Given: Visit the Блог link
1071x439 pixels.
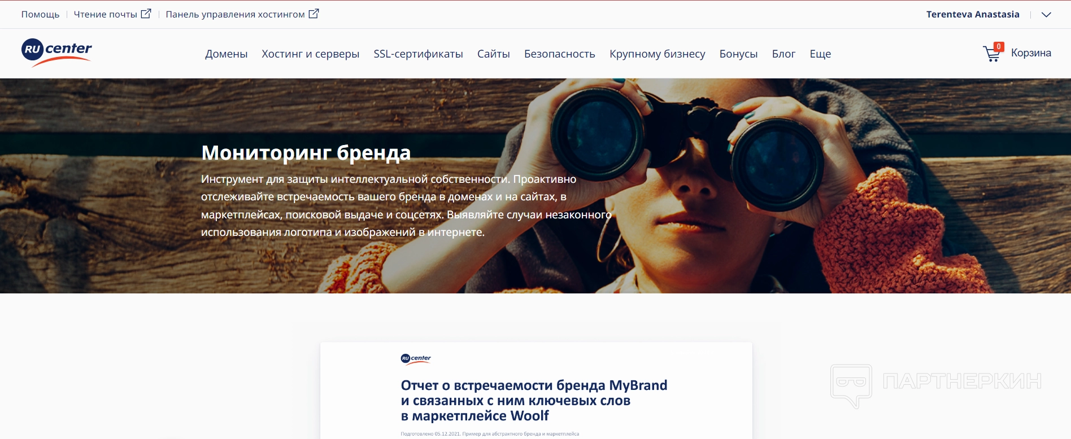Looking at the screenshot, I should 783,54.
